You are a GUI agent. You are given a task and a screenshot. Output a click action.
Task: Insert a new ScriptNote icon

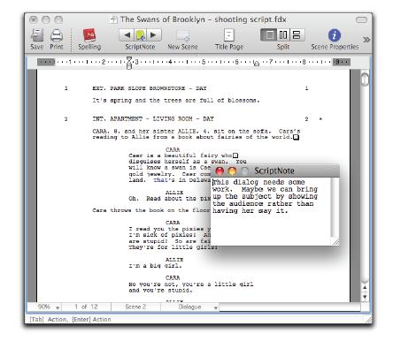point(141,35)
